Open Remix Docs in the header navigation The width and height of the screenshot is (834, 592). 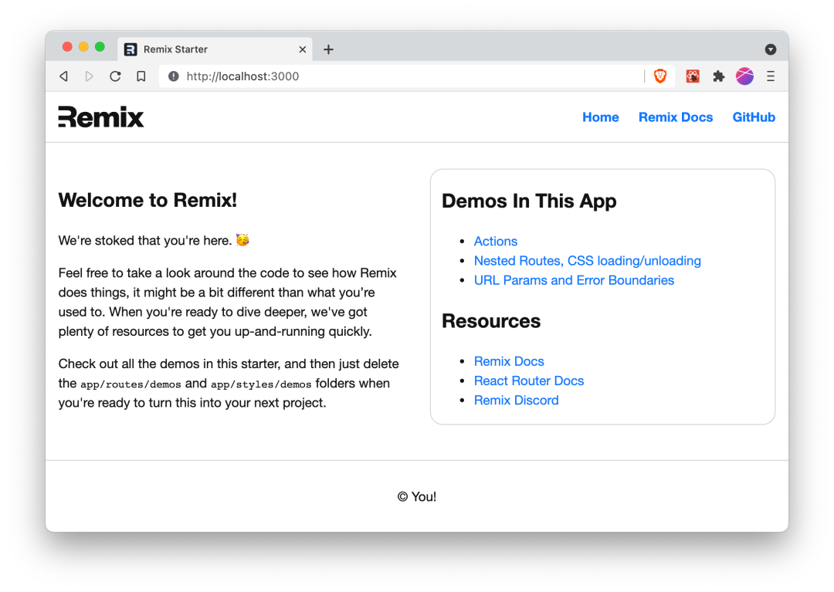676,117
